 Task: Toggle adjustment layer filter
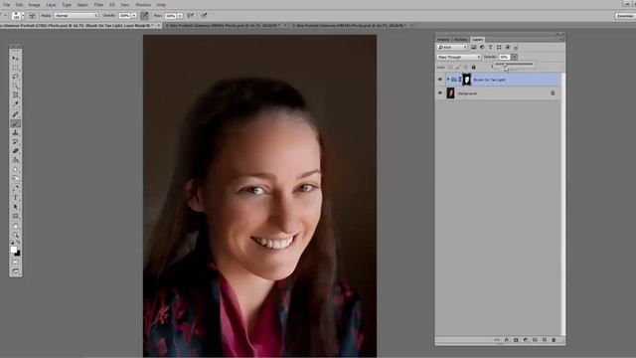click(482, 48)
